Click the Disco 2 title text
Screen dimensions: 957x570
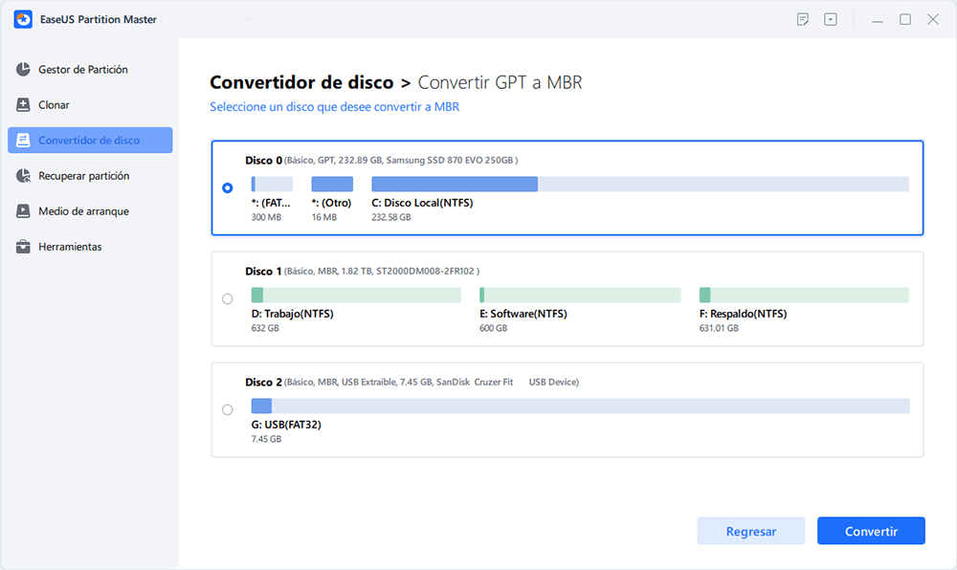coord(264,383)
